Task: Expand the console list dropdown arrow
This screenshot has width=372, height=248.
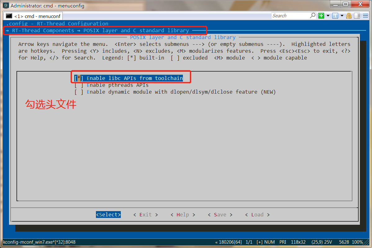Action: (342, 15)
